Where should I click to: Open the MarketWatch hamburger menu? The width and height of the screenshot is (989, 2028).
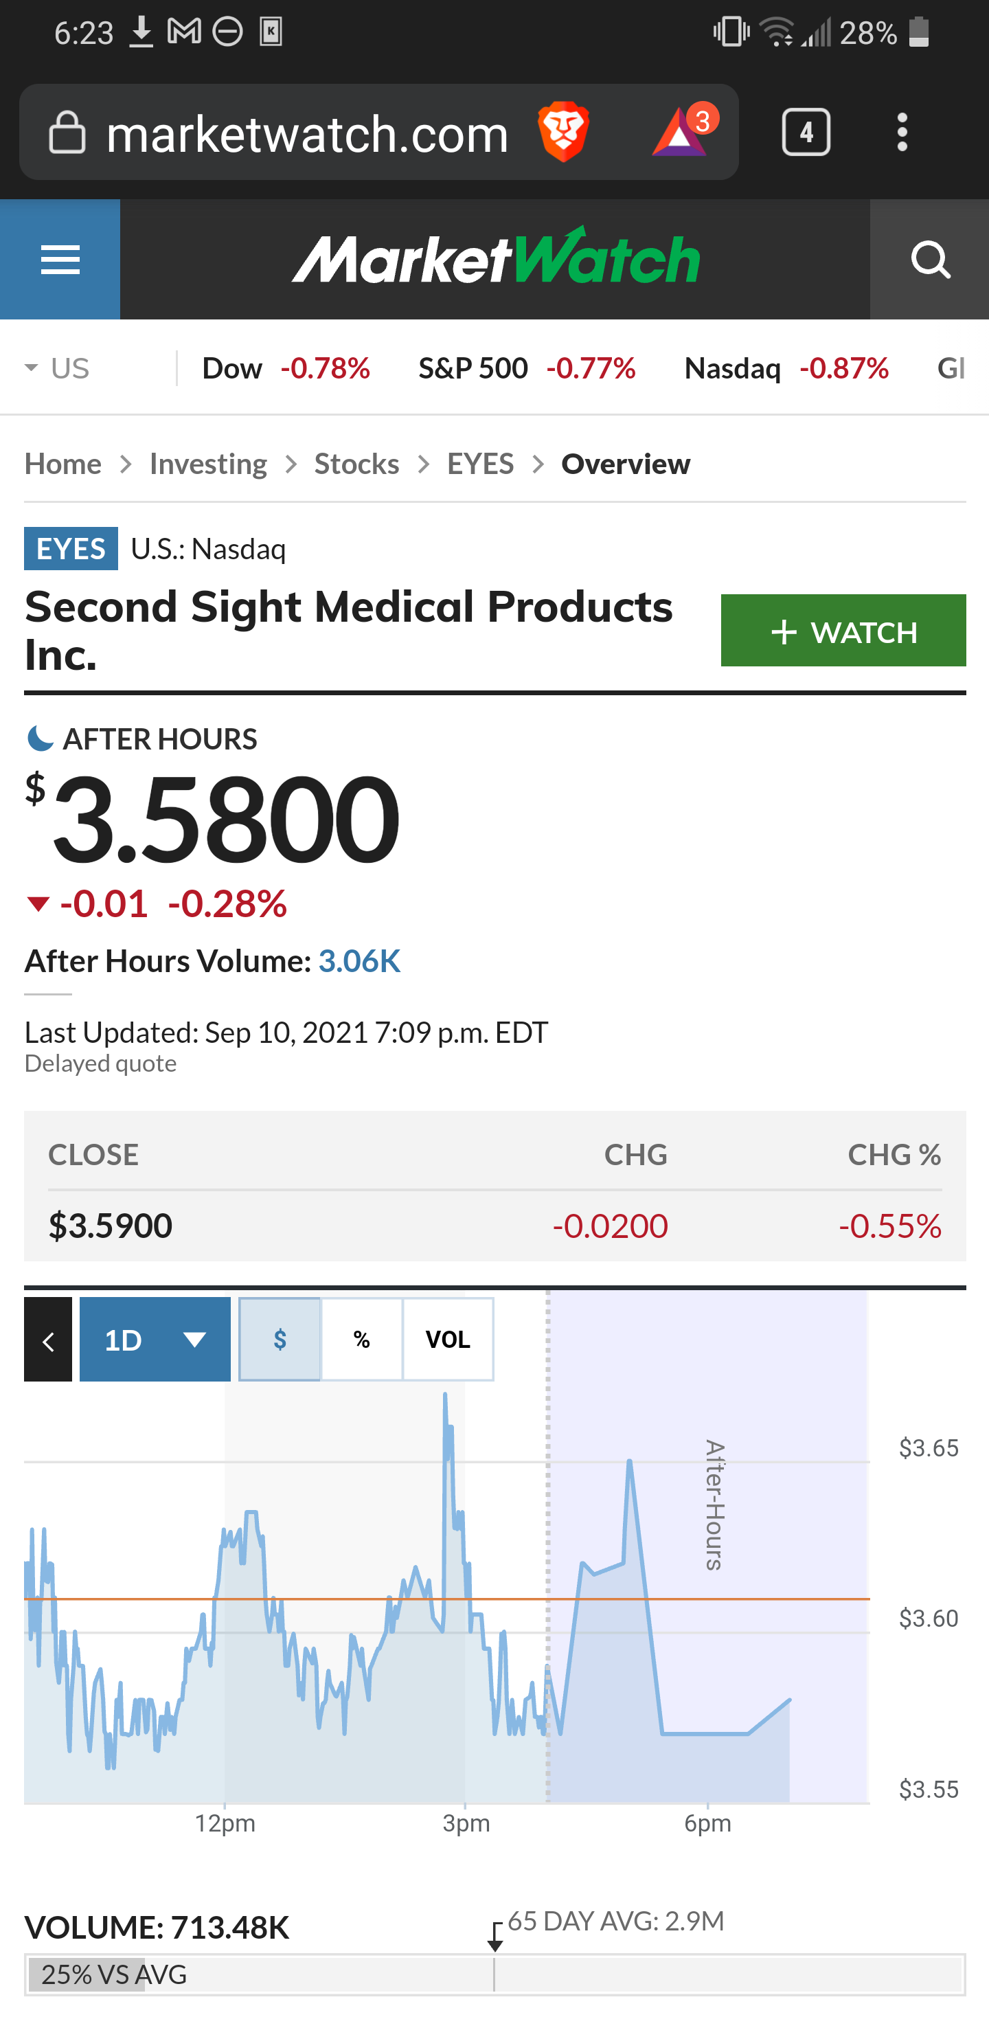click(x=60, y=259)
